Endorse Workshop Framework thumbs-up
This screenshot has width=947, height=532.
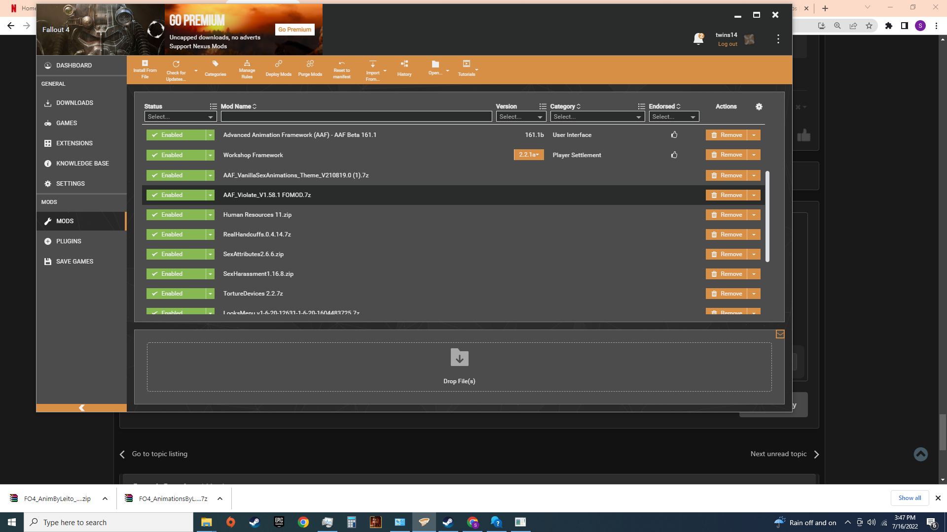point(674,155)
